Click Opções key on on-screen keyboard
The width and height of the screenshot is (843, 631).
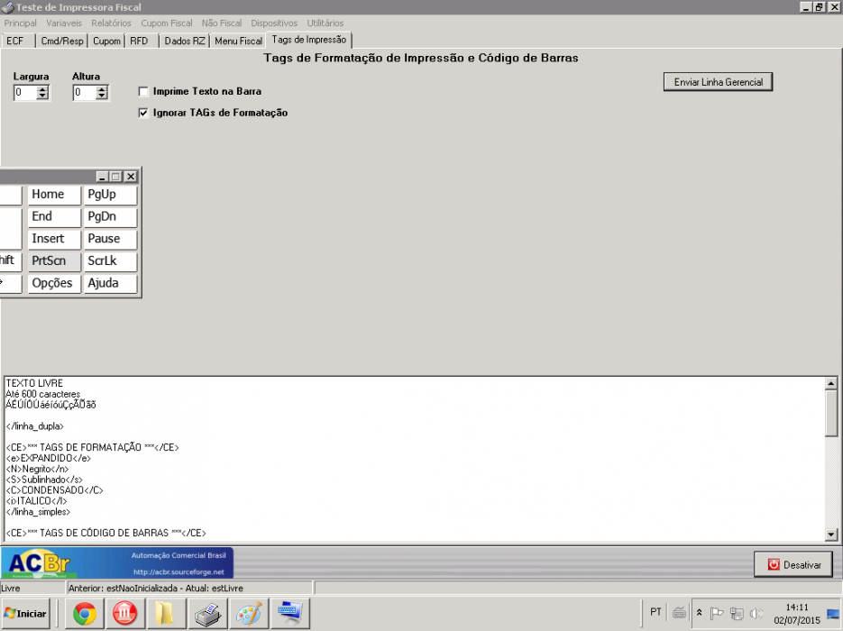click(x=54, y=283)
